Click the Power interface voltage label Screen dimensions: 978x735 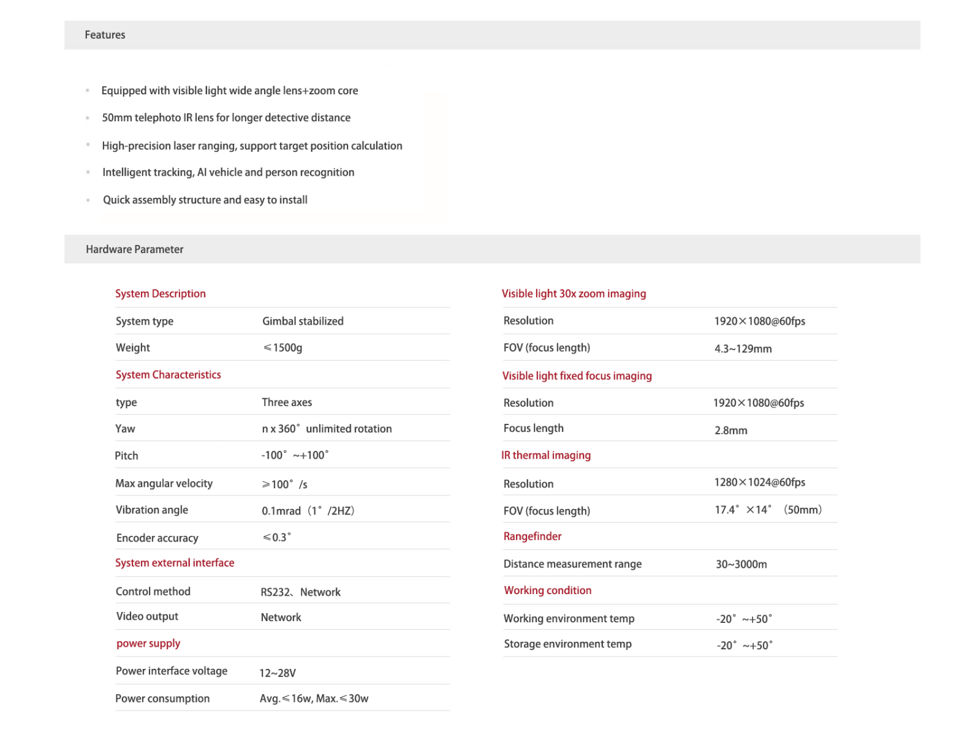pos(172,671)
